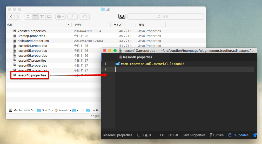Switch Finder to column view
Screen dimensions: 262x144
pos(42,17)
